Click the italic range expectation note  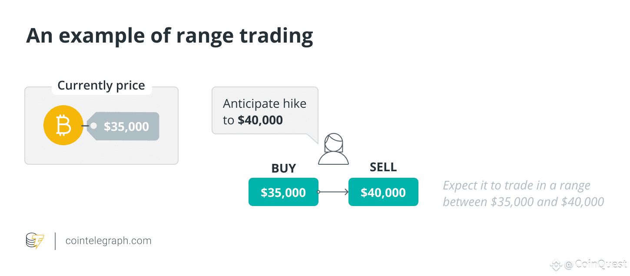(524, 193)
